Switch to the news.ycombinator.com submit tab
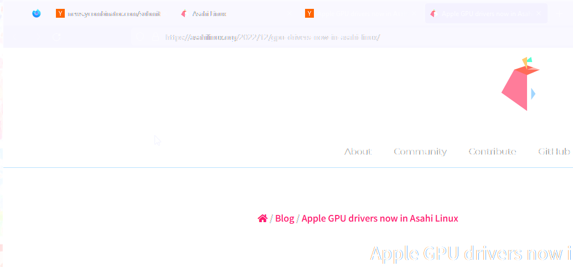Screen dimensions: 573x267 111,14
